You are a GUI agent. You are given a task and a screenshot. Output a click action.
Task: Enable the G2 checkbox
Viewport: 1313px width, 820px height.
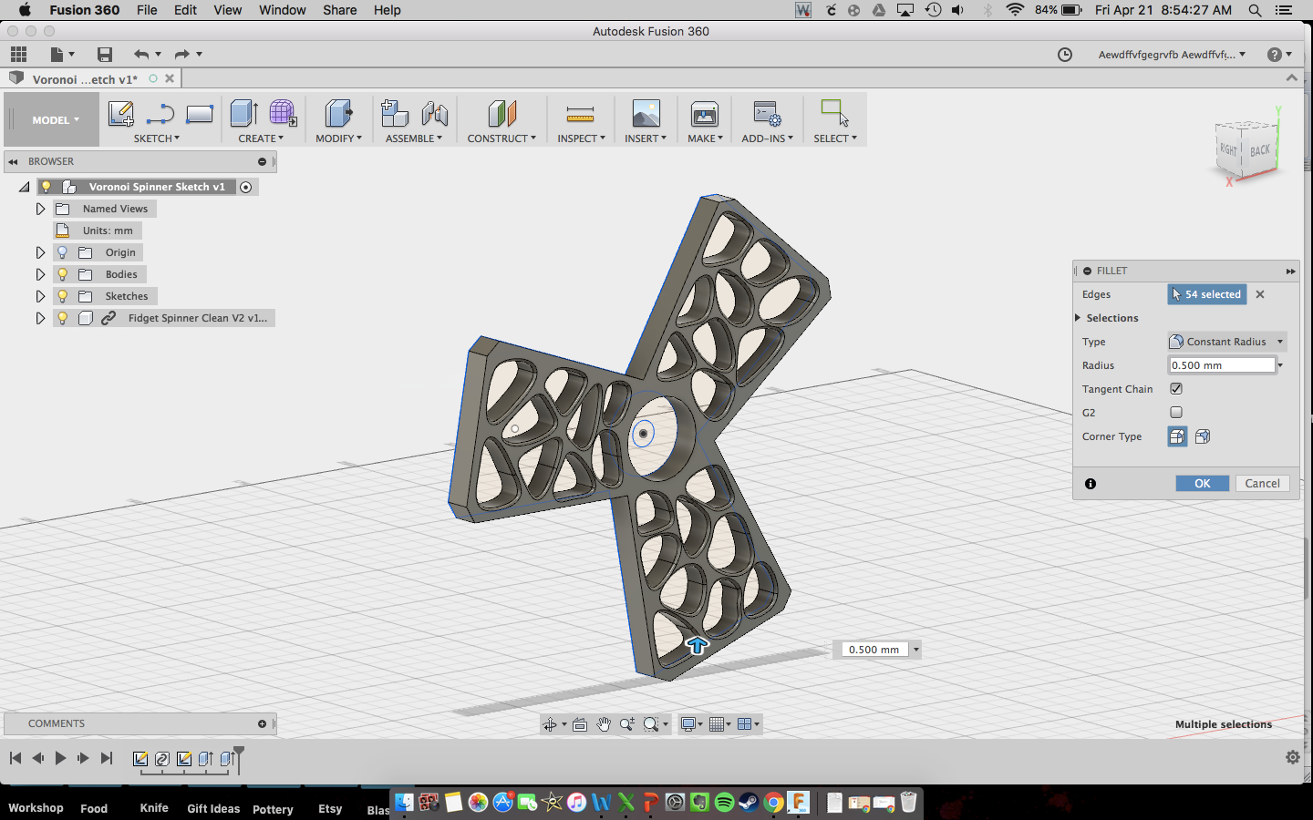point(1176,413)
